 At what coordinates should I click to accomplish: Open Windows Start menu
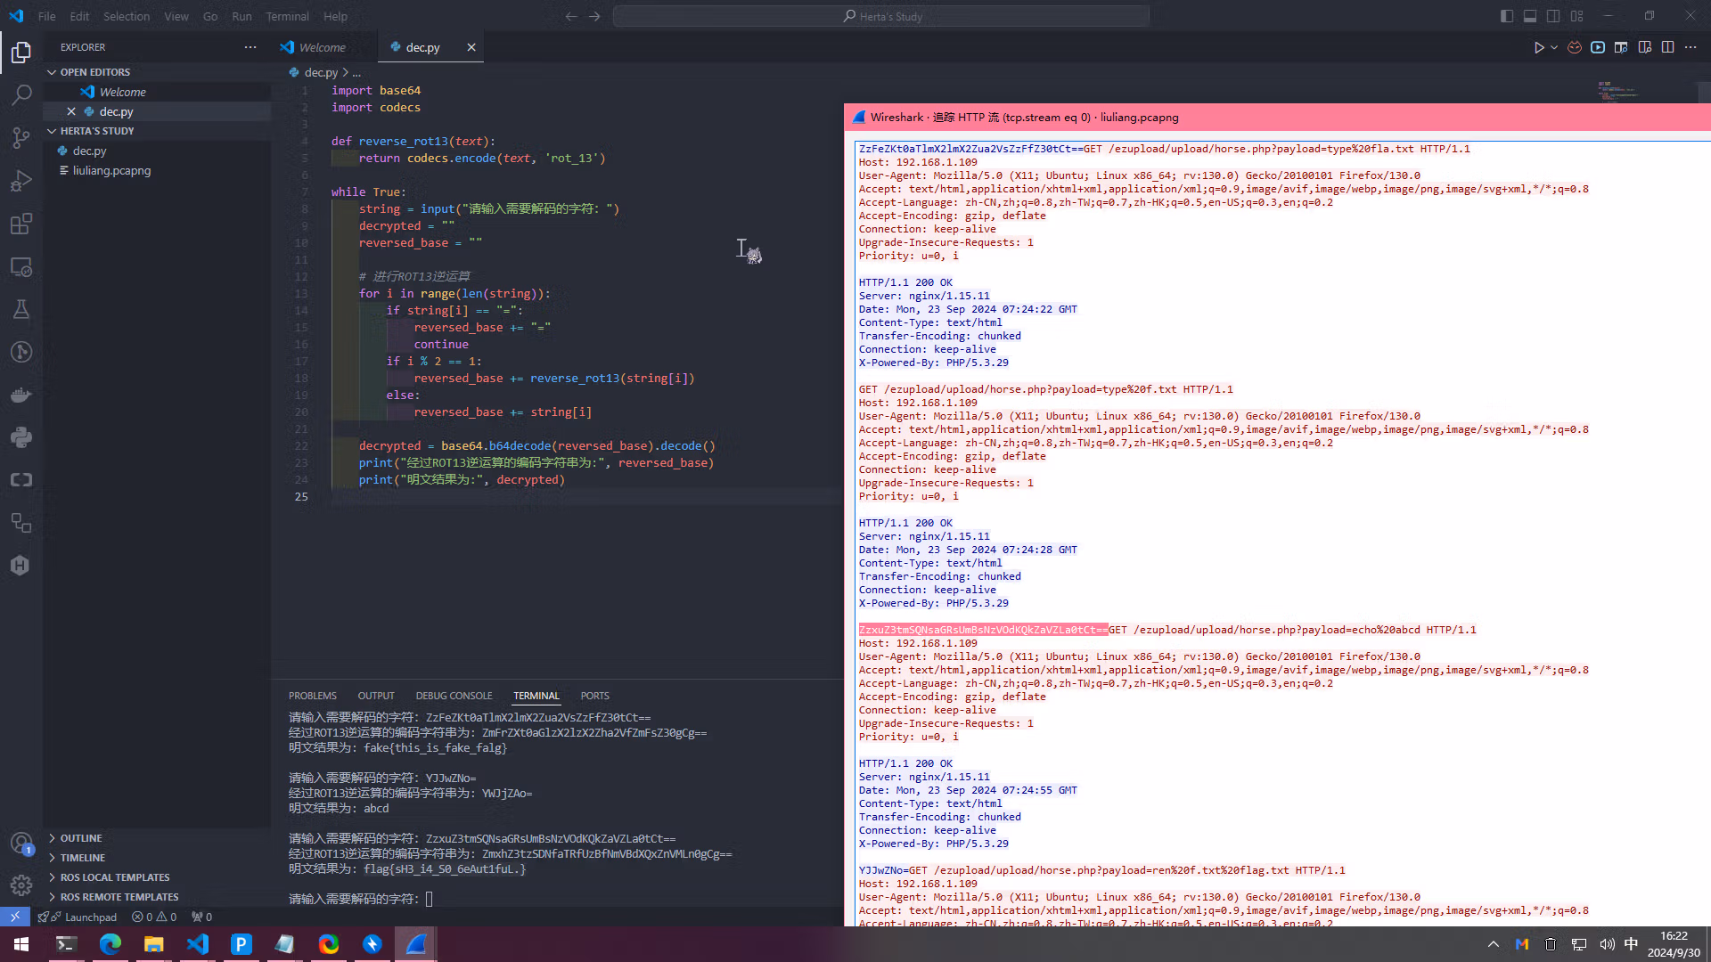point(21,944)
